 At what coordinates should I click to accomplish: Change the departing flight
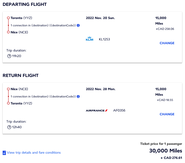(167, 43)
